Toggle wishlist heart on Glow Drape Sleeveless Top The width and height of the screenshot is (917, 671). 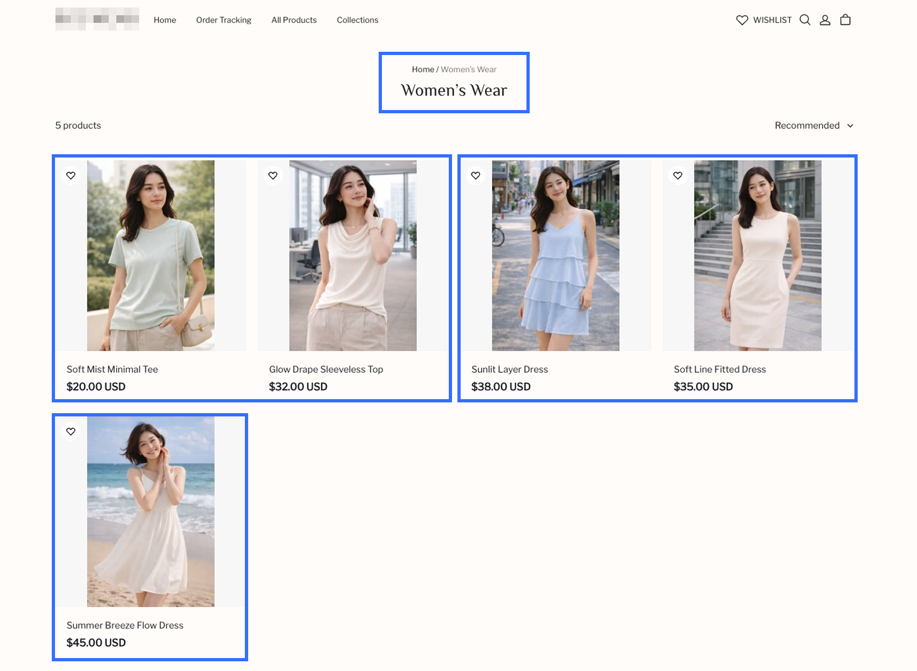point(273,175)
